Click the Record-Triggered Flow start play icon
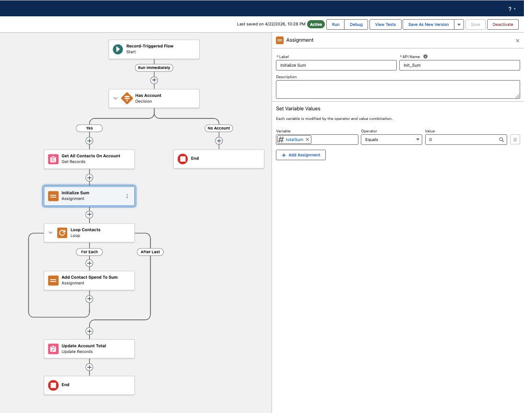The image size is (524, 413). coord(118,49)
